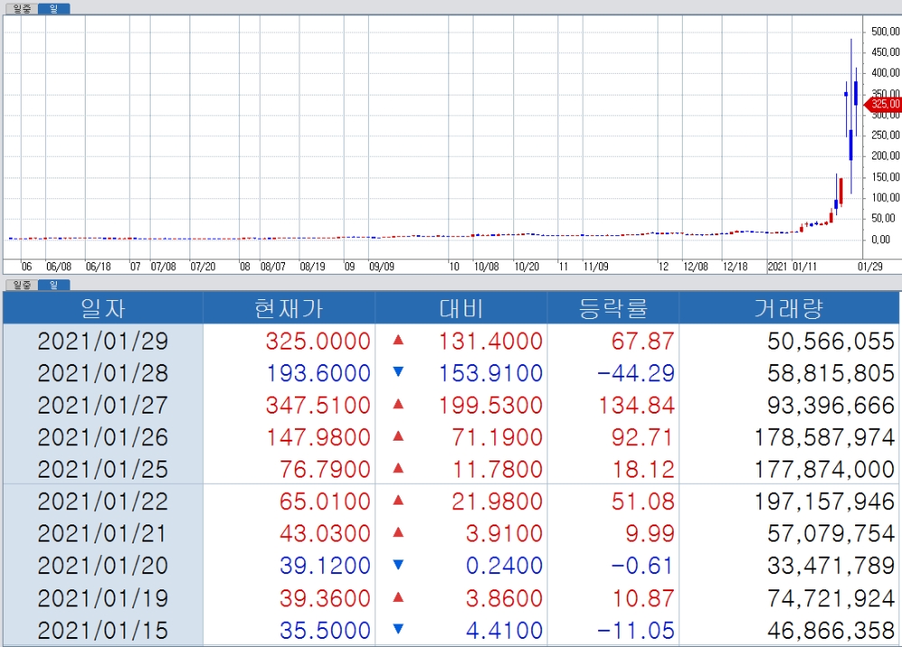Click the red up arrow in 2021/01/27 row

(x=399, y=406)
